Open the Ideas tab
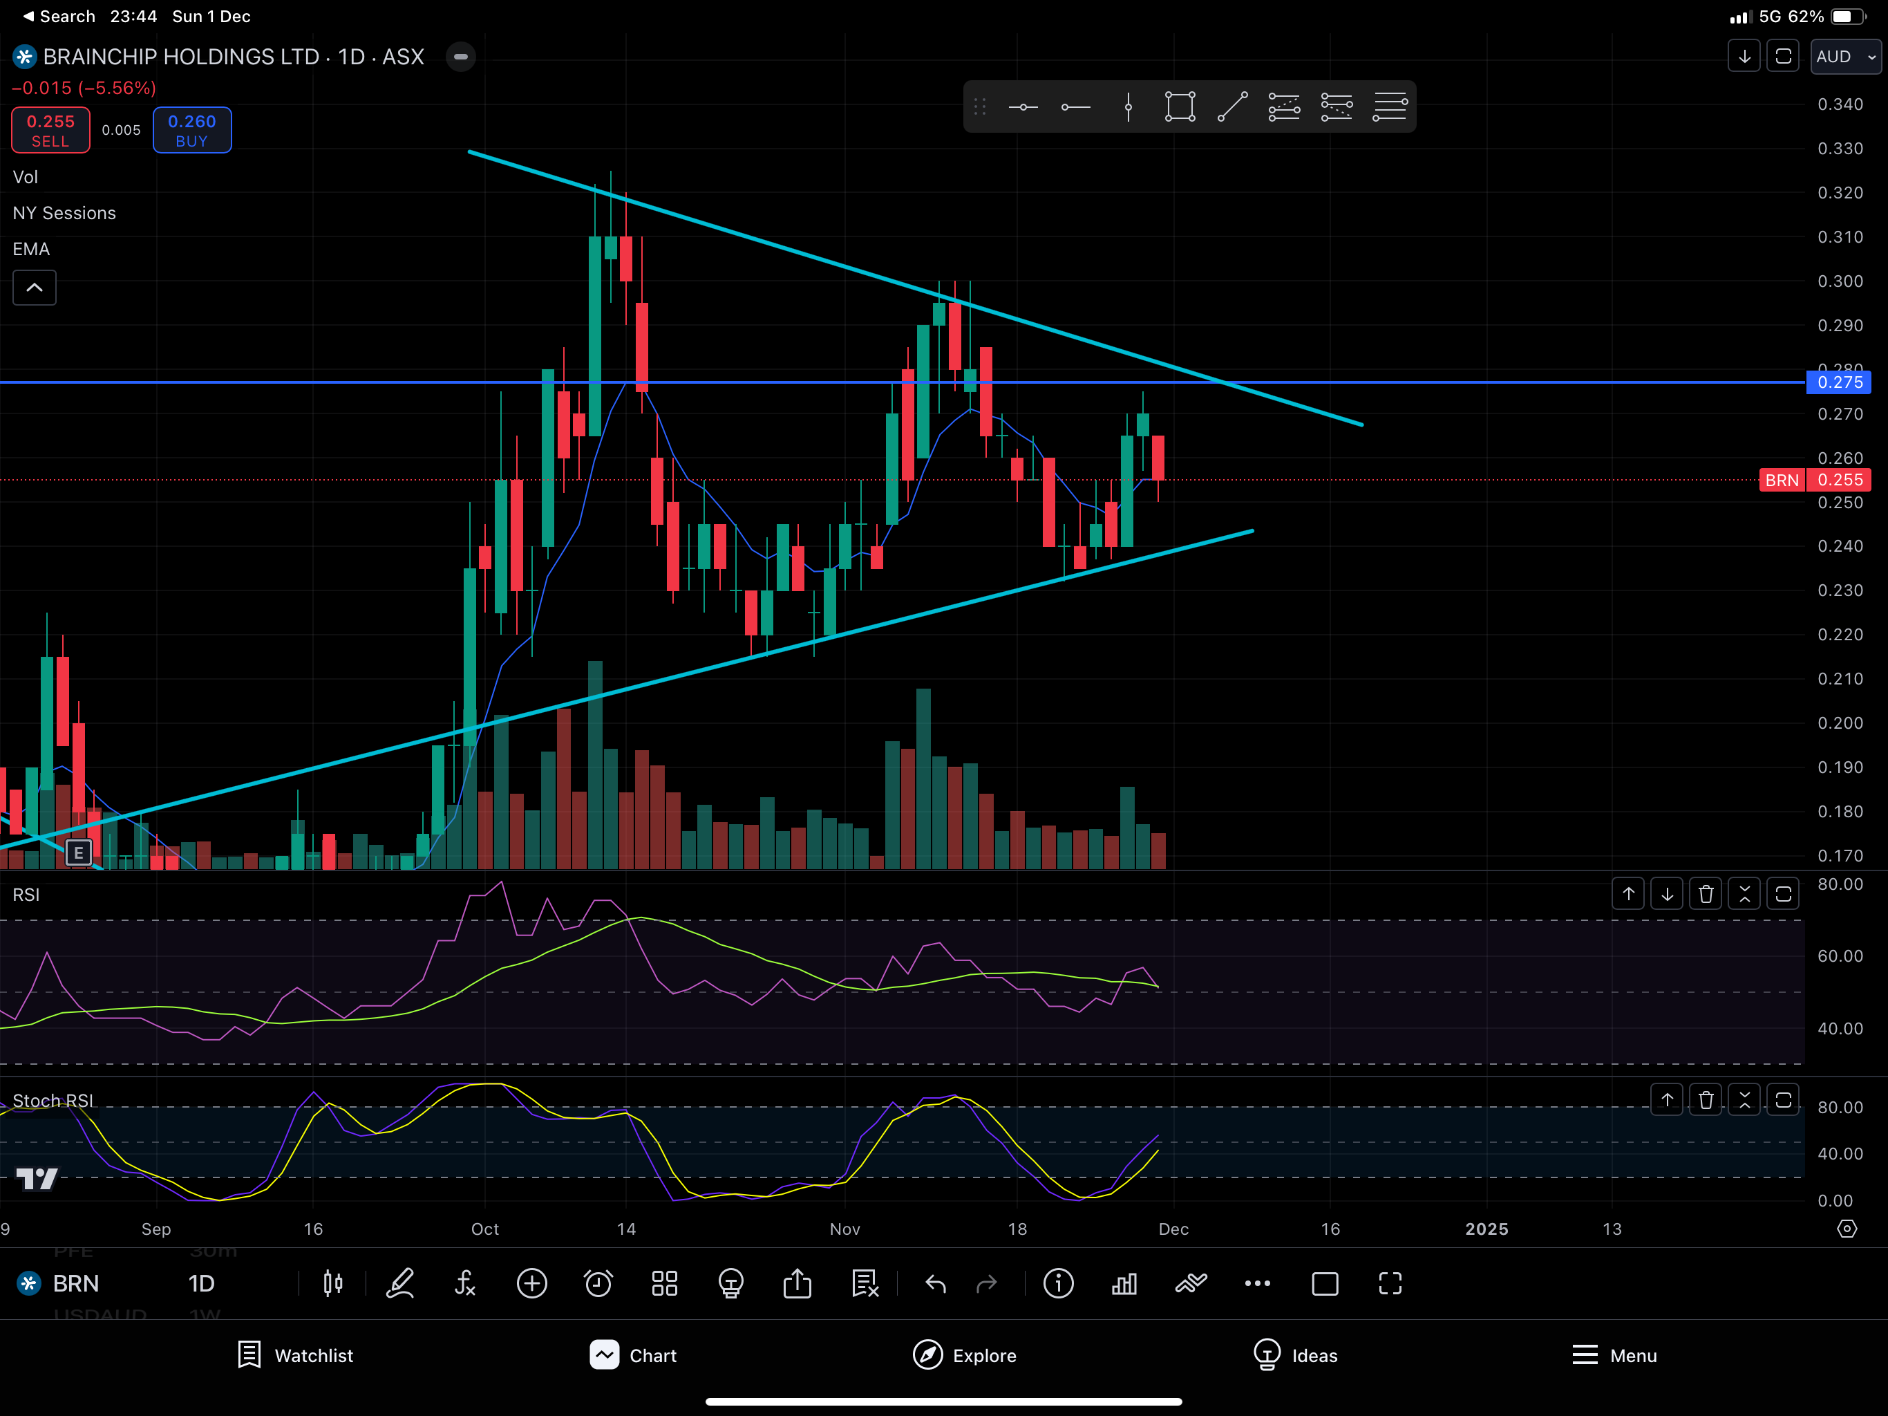1888x1416 pixels. (x=1295, y=1355)
